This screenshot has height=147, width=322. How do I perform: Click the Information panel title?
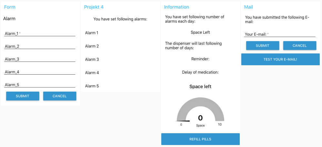(176, 7)
